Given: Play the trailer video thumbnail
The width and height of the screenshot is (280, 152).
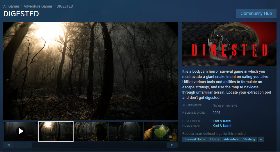Looking at the screenshot, I should coord(21,131).
